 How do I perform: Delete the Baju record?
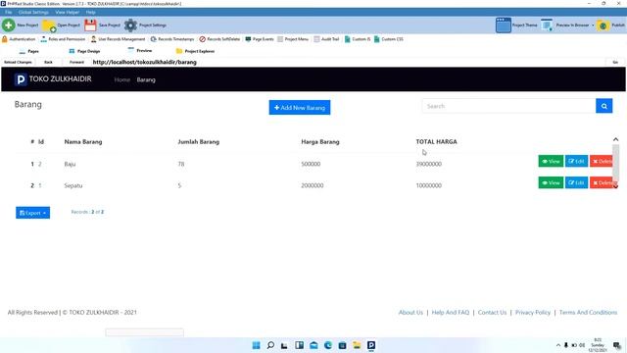pos(601,161)
